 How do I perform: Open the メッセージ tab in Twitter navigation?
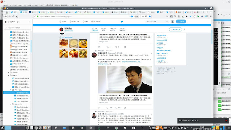point(96,22)
